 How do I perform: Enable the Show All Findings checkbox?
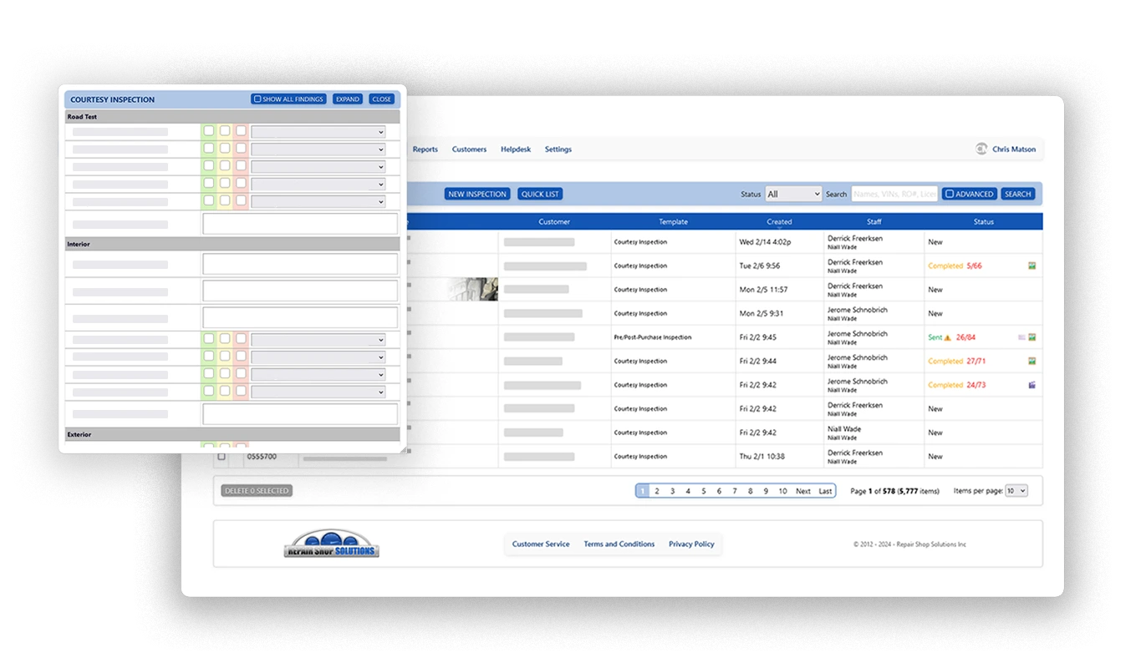256,98
